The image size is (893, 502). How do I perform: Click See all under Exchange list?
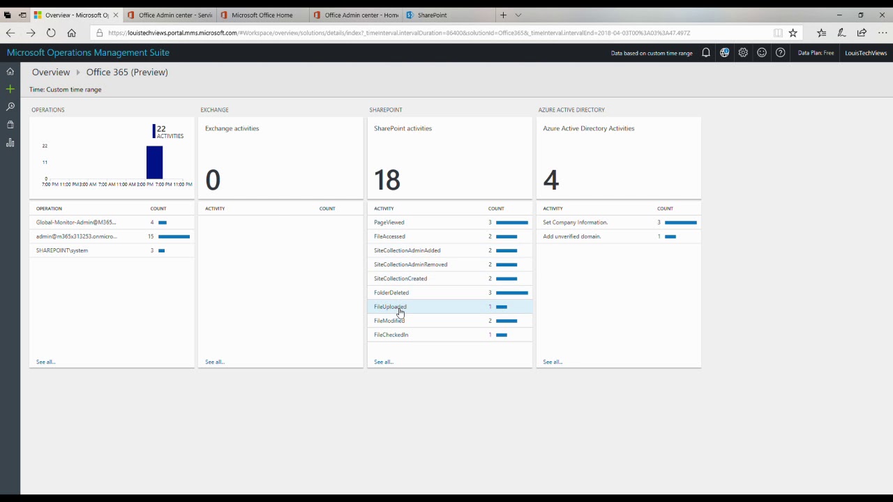tap(215, 362)
